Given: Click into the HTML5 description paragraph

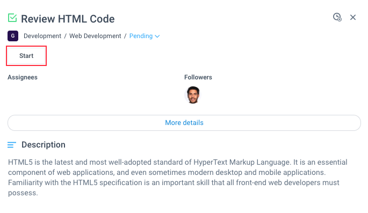Looking at the screenshot, I should click(178, 178).
